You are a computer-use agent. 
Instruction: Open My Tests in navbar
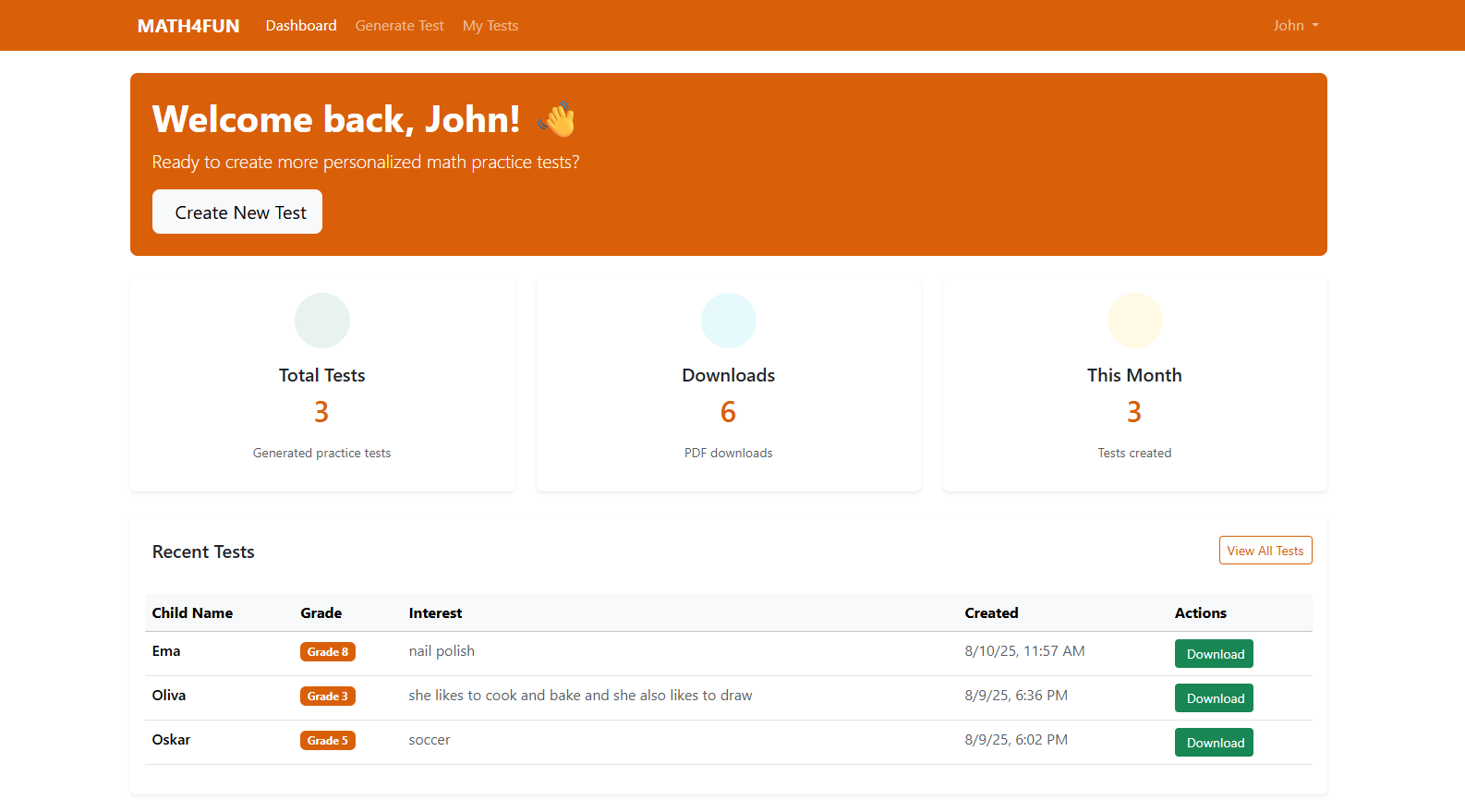[x=490, y=26]
